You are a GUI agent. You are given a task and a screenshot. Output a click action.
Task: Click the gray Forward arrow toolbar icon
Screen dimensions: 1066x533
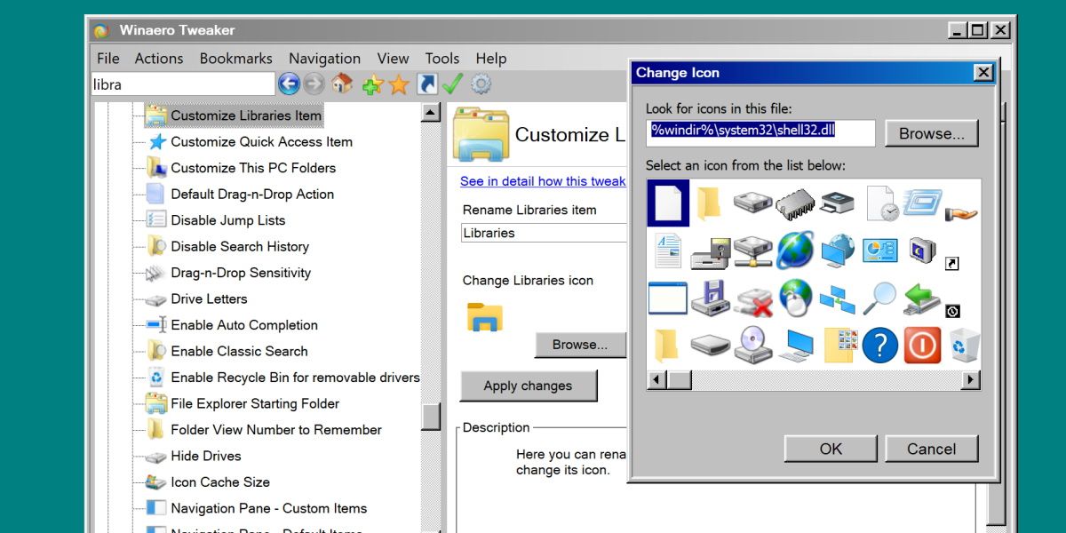pos(314,84)
